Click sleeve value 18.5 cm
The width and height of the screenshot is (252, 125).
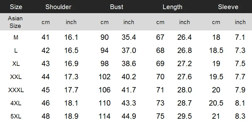click(216, 50)
